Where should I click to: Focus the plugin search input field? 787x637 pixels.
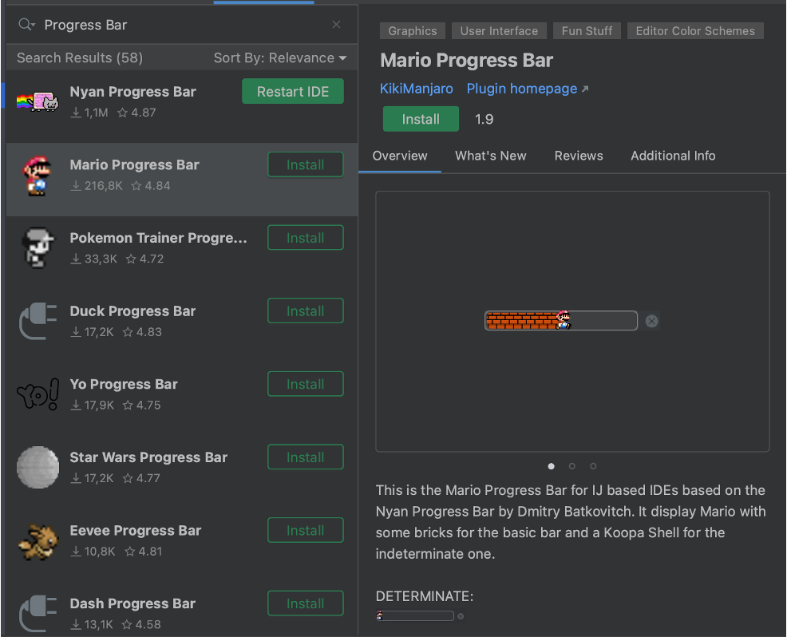click(180, 25)
